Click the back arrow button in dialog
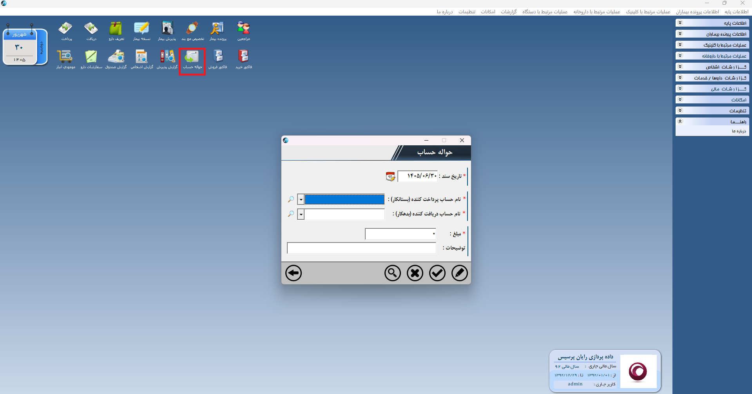Screen dimensions: 752x394 coord(294,273)
